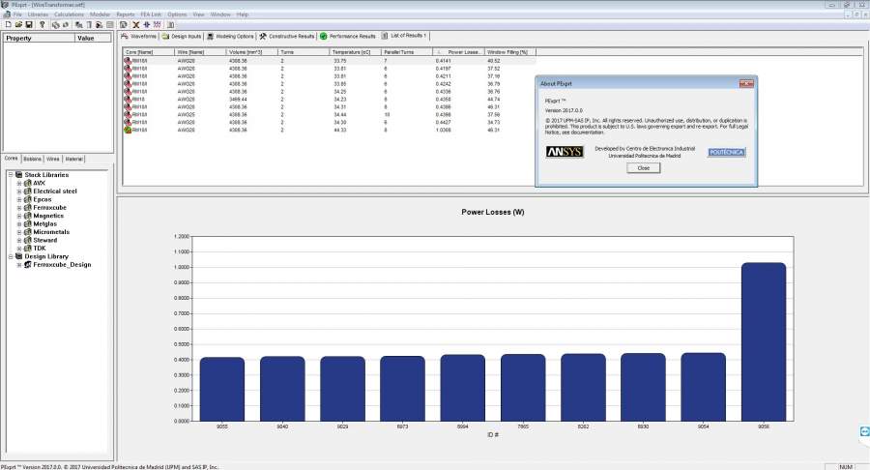This screenshot has width=870, height=470.
Task: Collapse the Design Library tree node
Action: point(10,256)
